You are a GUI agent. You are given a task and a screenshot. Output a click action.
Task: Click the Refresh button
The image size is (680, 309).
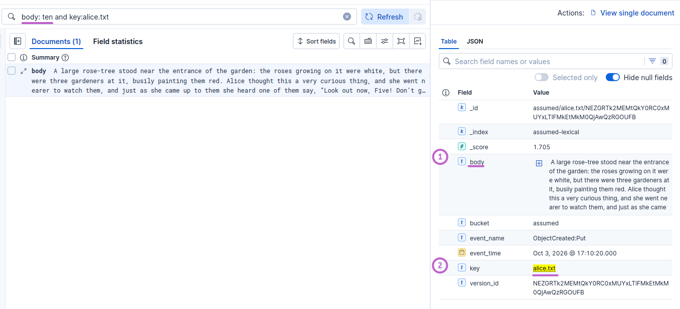click(x=385, y=17)
